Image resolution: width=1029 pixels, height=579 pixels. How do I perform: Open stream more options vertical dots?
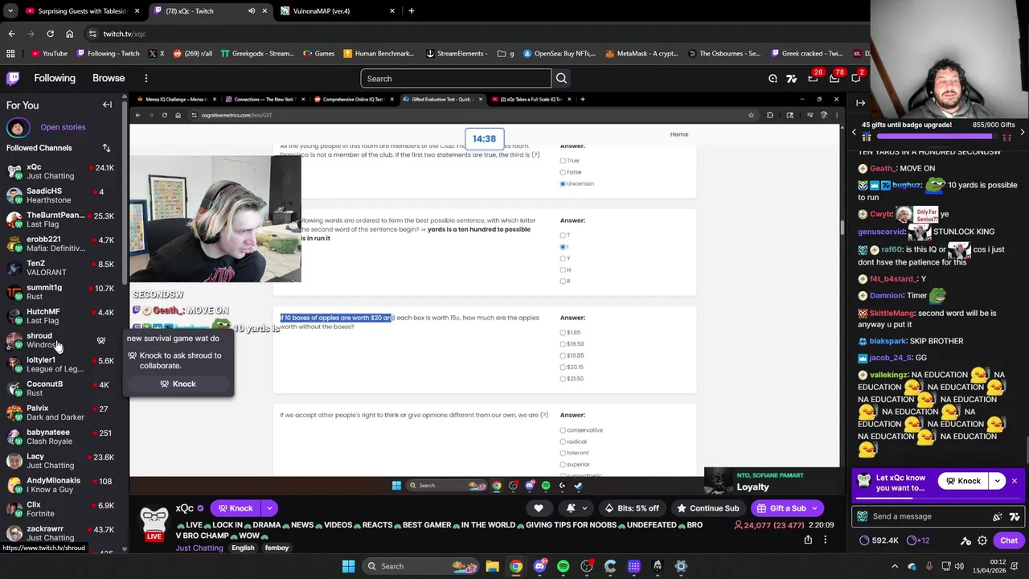click(825, 540)
